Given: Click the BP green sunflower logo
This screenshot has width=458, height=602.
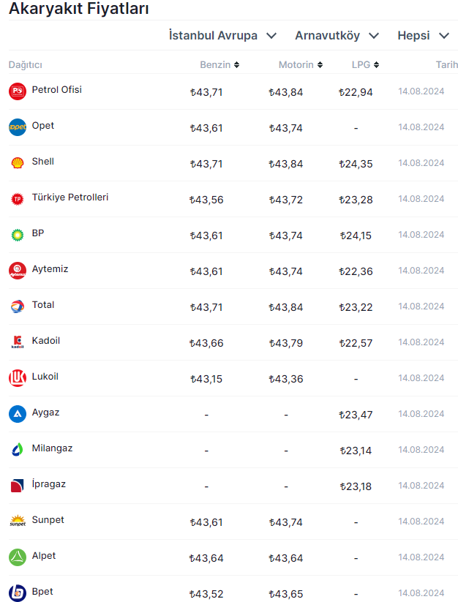Looking at the screenshot, I should pos(17,235).
